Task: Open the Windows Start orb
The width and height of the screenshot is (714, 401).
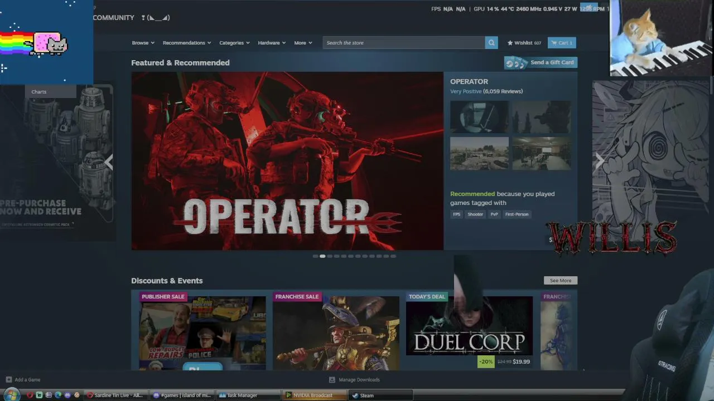Action: point(11,395)
